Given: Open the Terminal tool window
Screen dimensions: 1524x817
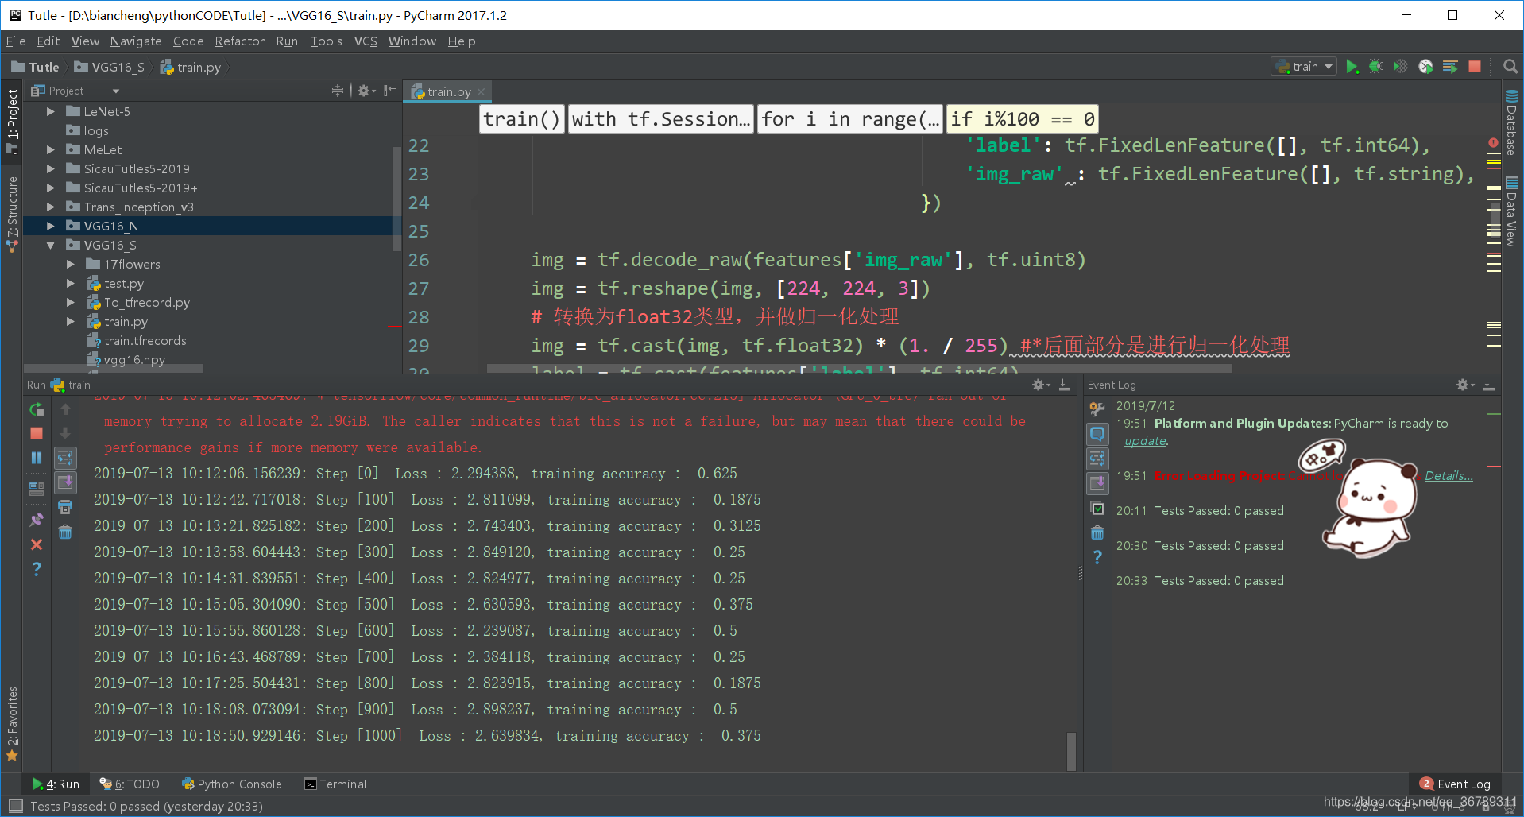Looking at the screenshot, I should pyautogui.click(x=335, y=784).
